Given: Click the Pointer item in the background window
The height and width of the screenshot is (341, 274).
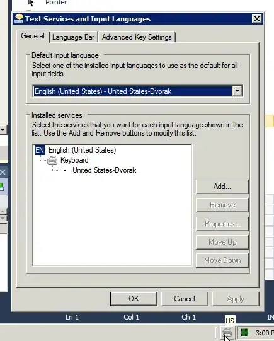Looking at the screenshot, I should 56,3.
